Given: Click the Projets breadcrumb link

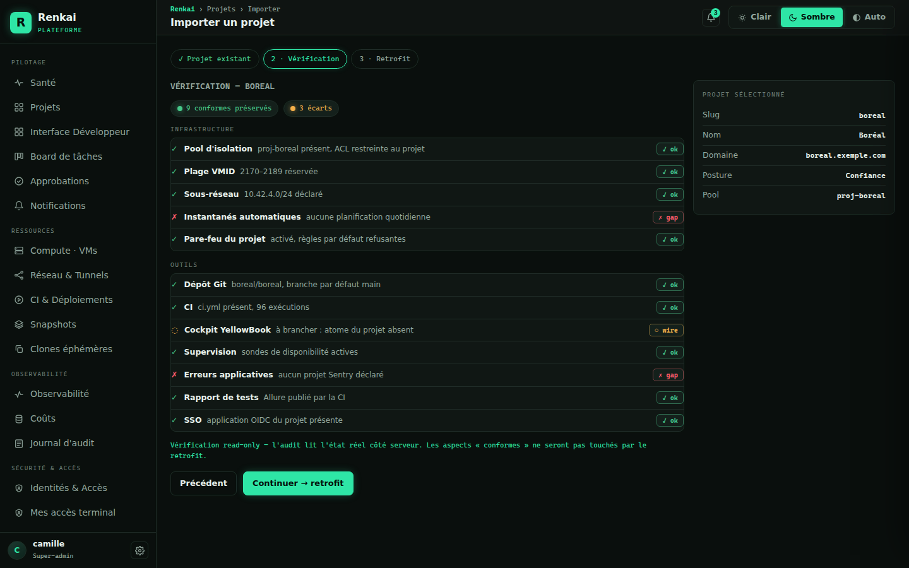Looking at the screenshot, I should pos(221,9).
